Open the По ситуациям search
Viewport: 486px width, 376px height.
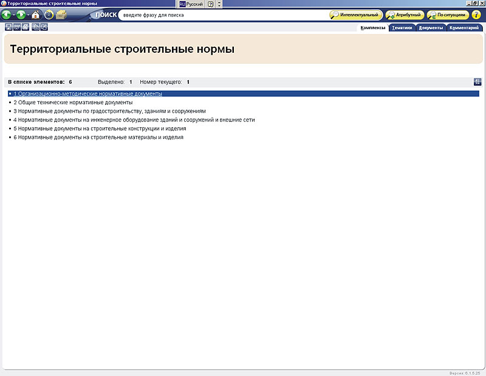[448, 15]
